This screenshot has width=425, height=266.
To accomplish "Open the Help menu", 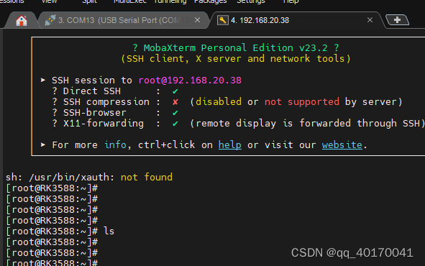I will point(291,1).
